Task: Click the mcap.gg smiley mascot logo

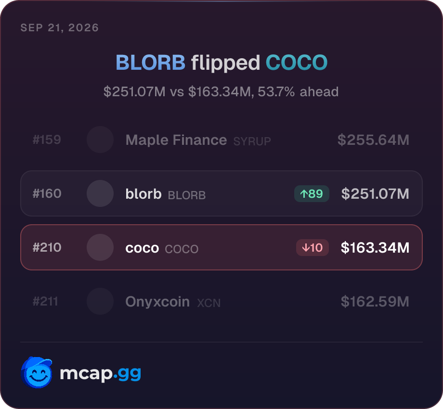Action: (37, 372)
